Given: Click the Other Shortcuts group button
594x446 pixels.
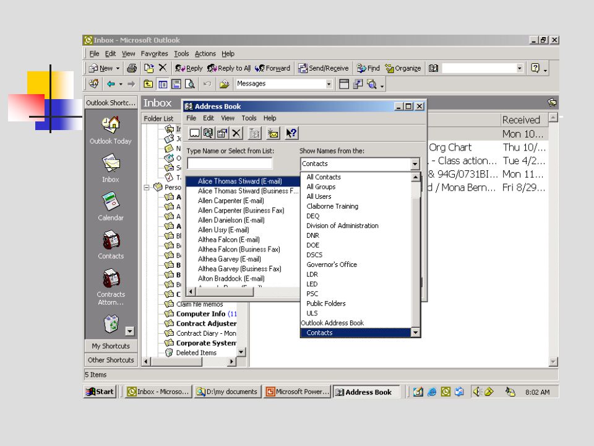Looking at the screenshot, I should click(111, 359).
